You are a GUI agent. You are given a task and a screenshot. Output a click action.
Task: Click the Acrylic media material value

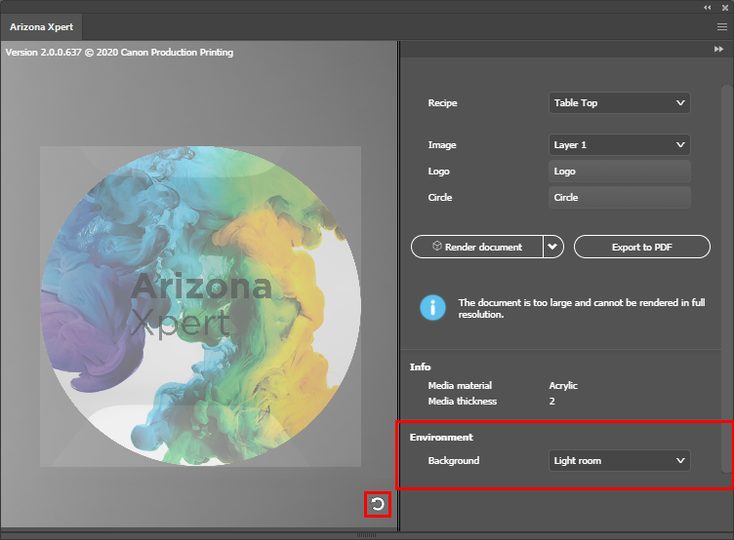[x=563, y=386]
